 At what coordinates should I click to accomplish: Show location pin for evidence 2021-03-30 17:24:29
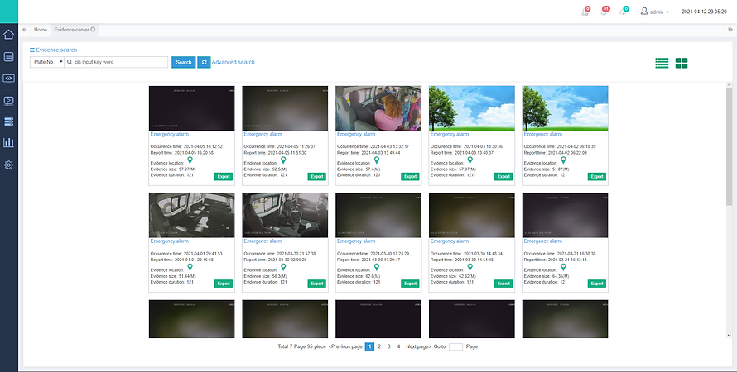pos(377,267)
